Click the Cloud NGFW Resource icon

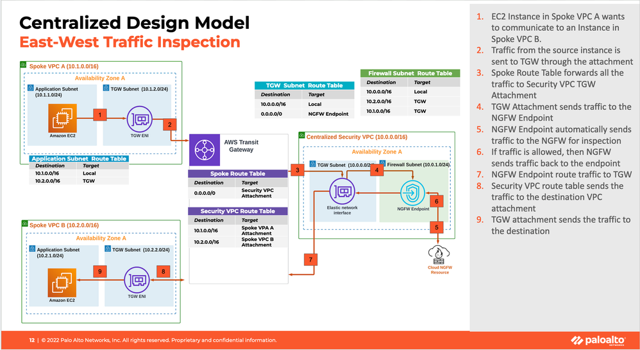(439, 255)
